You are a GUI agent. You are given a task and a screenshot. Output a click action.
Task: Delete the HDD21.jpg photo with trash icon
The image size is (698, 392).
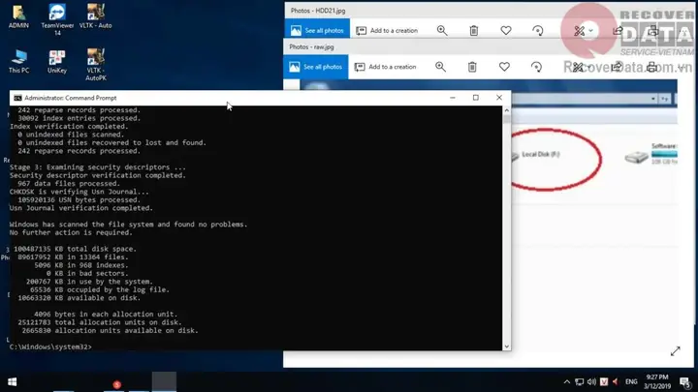click(x=473, y=31)
